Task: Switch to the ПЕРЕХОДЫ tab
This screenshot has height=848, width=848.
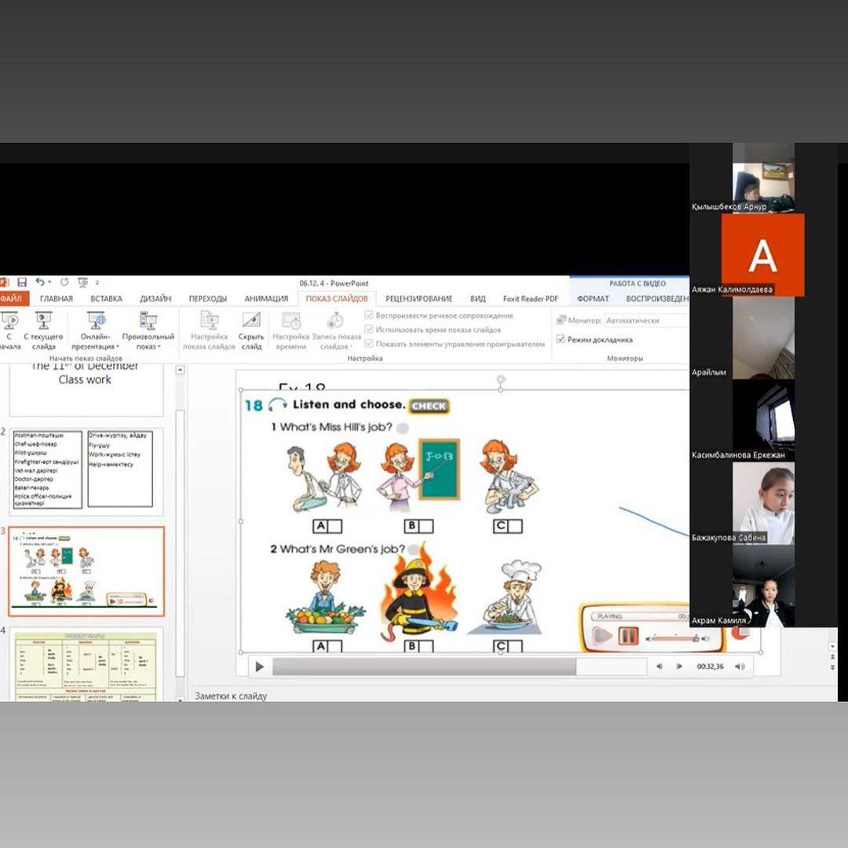Action: tap(207, 298)
